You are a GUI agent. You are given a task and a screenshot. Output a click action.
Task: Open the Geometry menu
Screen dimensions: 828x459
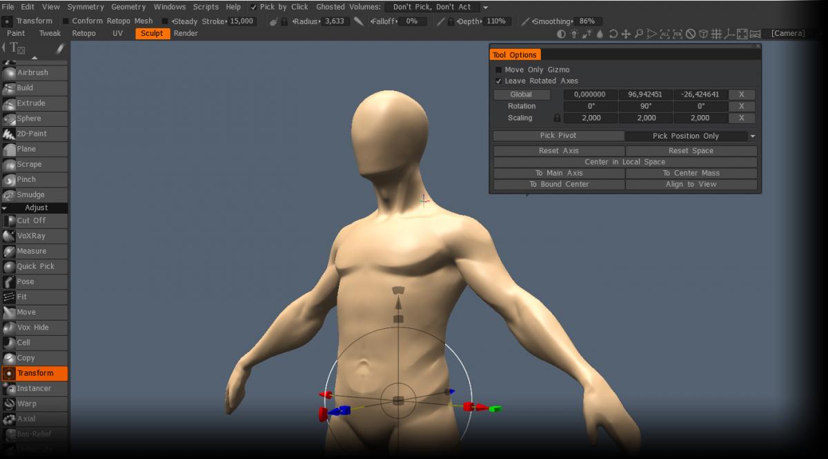coord(128,7)
